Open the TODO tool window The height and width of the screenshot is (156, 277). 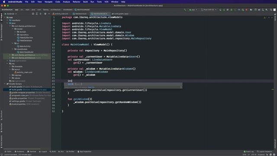[8, 152]
